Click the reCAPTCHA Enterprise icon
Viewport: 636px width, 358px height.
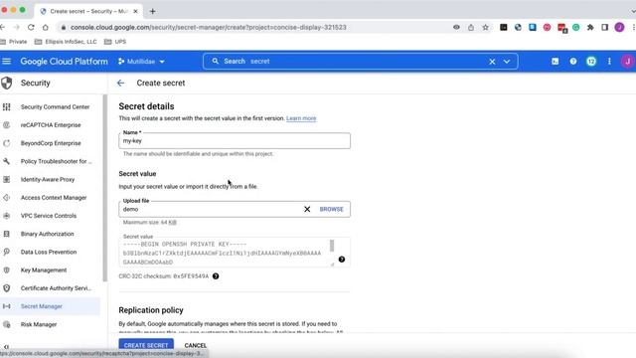(7, 125)
